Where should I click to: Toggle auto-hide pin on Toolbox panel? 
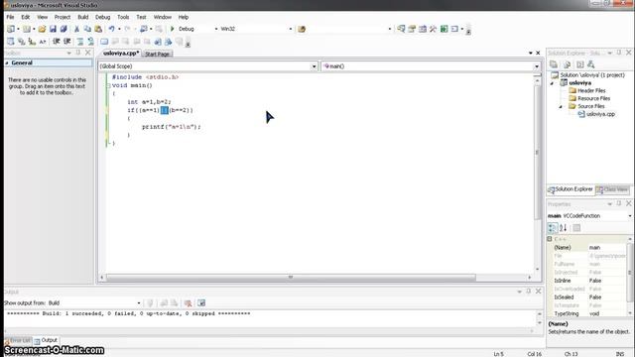77,53
